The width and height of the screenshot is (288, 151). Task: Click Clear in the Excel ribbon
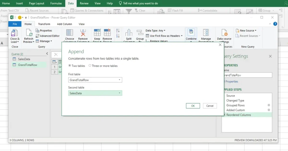[140, 10]
